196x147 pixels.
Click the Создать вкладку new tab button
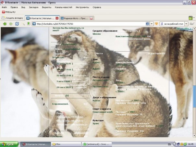[12, 18]
